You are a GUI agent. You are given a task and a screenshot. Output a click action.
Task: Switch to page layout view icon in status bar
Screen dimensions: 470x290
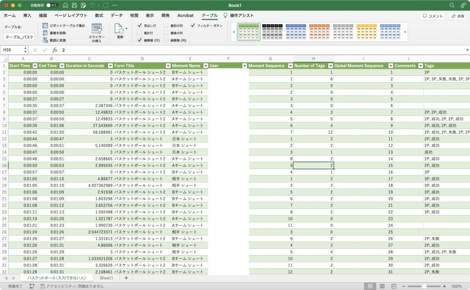381,286
